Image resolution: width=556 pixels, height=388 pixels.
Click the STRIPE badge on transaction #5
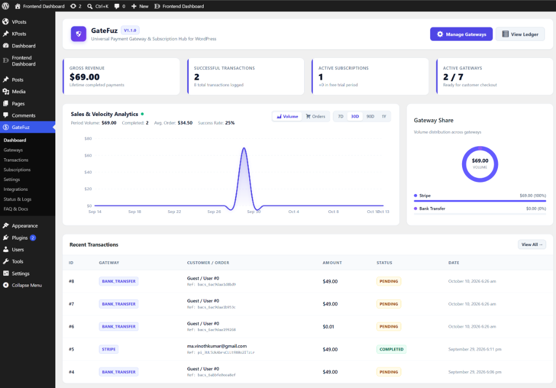coord(109,350)
